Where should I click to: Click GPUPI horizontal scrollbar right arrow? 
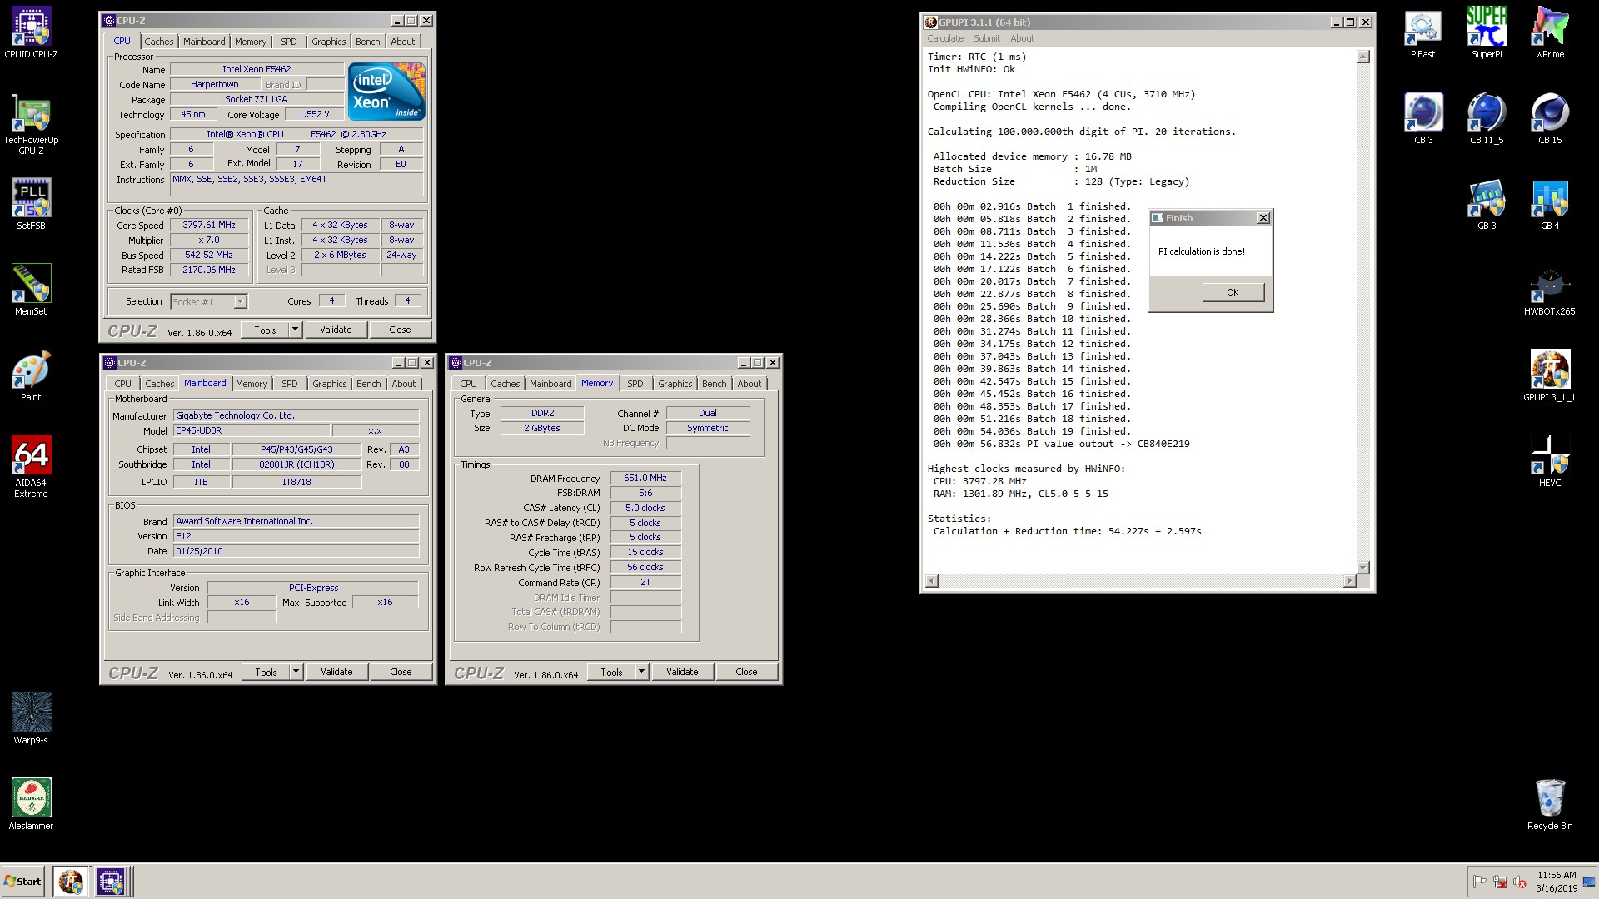point(1349,580)
